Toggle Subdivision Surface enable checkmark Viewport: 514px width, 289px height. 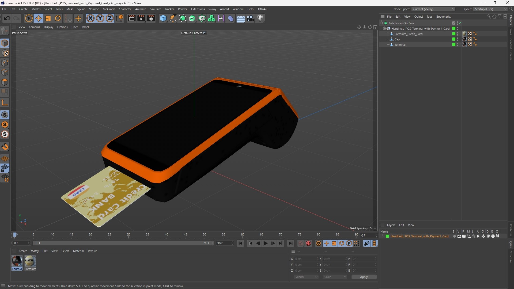click(x=460, y=23)
